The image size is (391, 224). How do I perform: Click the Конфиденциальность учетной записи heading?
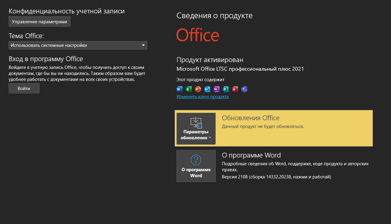[x=67, y=11]
